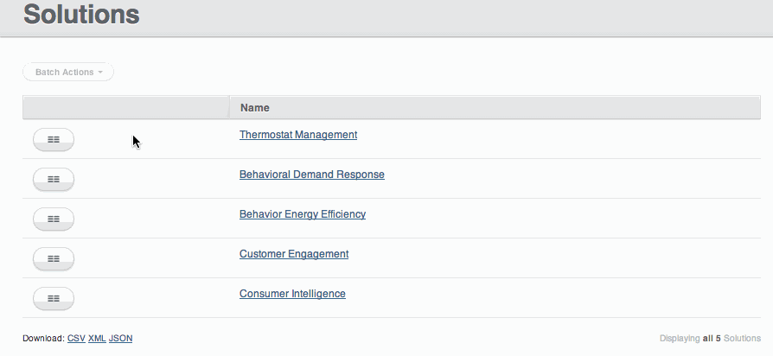The image size is (773, 356).
Task: Open the Behavioral Demand Response link
Action: pos(312,175)
